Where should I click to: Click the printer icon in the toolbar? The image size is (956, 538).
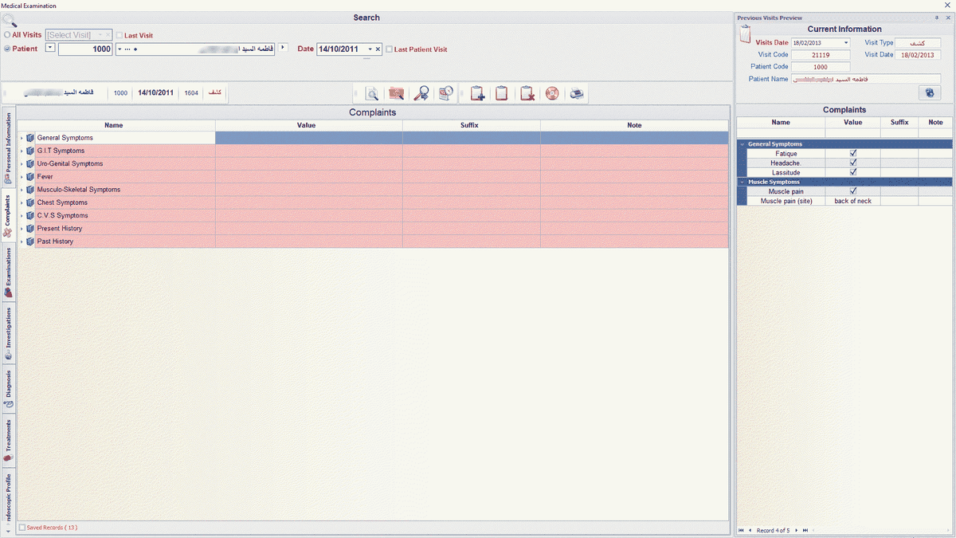click(577, 93)
